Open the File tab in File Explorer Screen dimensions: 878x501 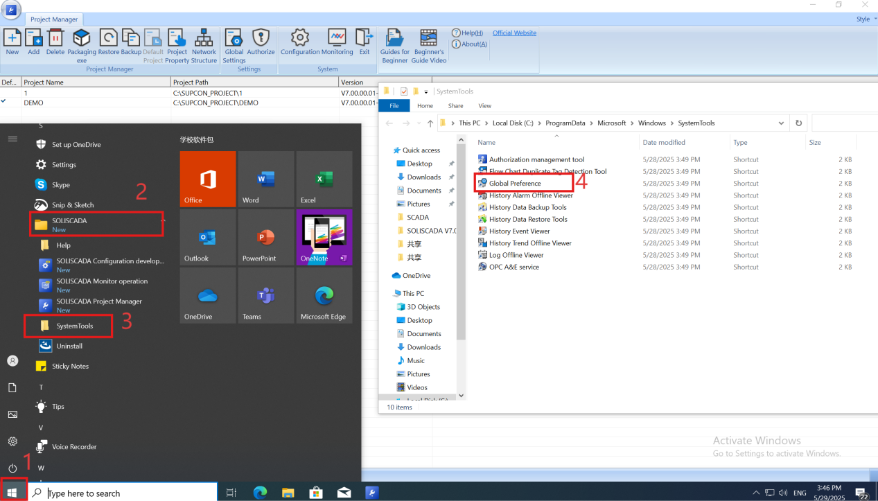(394, 105)
